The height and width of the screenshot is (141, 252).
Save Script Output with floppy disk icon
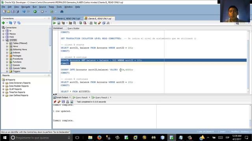[63, 102]
